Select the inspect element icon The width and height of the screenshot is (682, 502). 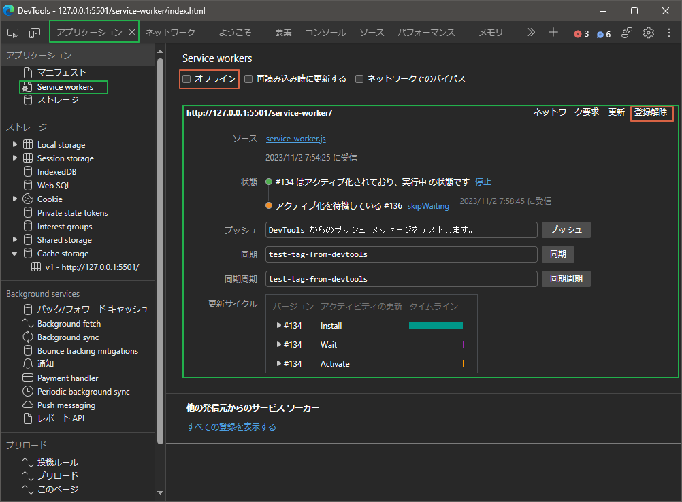click(x=12, y=32)
